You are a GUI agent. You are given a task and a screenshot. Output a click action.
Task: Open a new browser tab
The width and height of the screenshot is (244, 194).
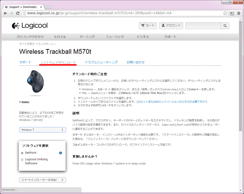coord(48,7)
